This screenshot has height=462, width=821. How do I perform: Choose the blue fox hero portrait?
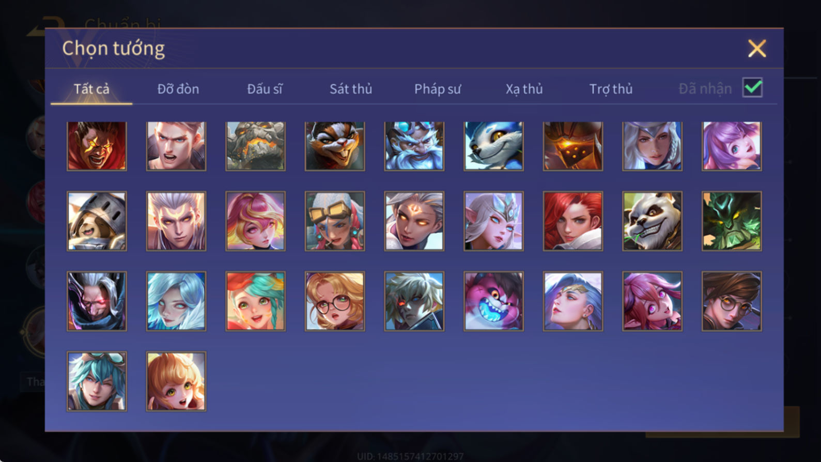tap(493, 146)
